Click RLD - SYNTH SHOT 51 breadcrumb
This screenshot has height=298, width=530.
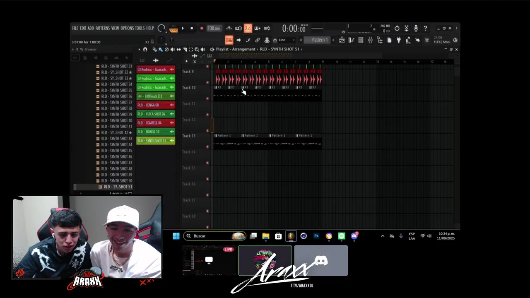[x=279, y=49]
